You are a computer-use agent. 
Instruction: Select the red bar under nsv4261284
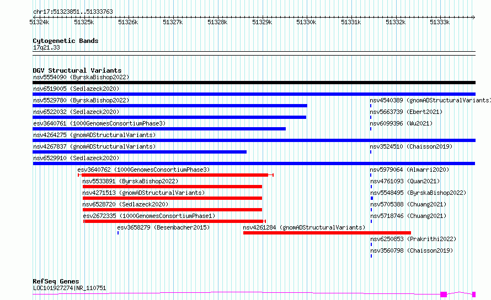coord(327,233)
